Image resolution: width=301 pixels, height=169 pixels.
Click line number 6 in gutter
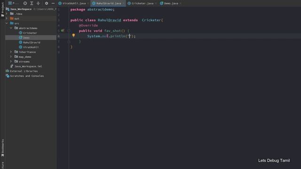(x=58, y=36)
